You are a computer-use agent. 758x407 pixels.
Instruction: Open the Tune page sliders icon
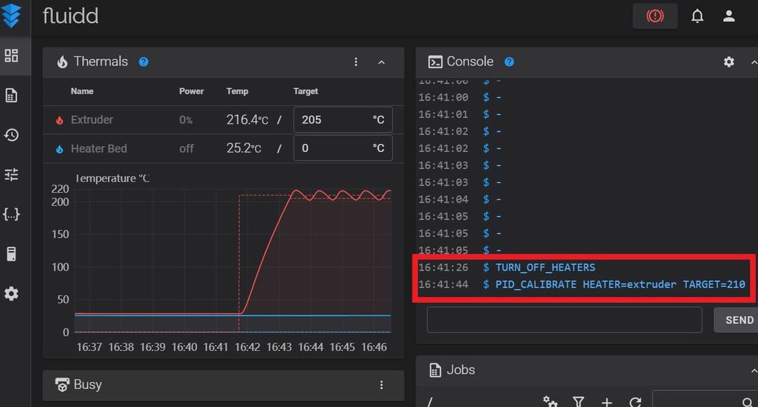pyautogui.click(x=11, y=175)
